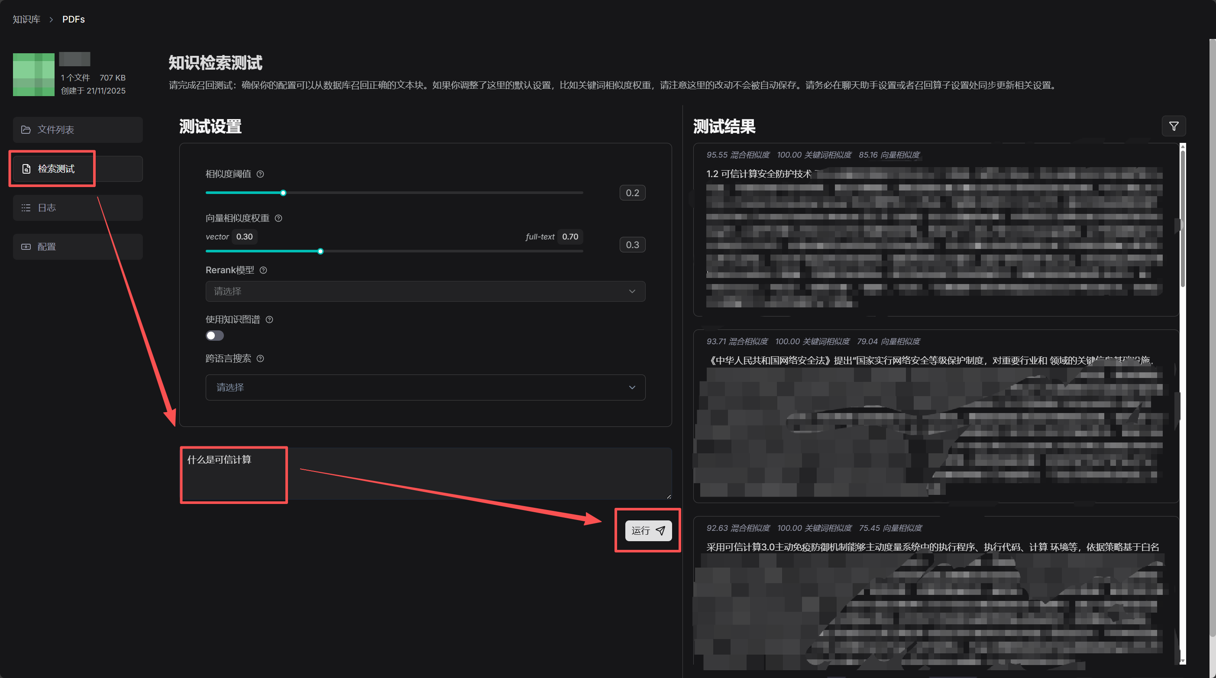Click help icon next to 跨语言搜索

(x=260, y=358)
